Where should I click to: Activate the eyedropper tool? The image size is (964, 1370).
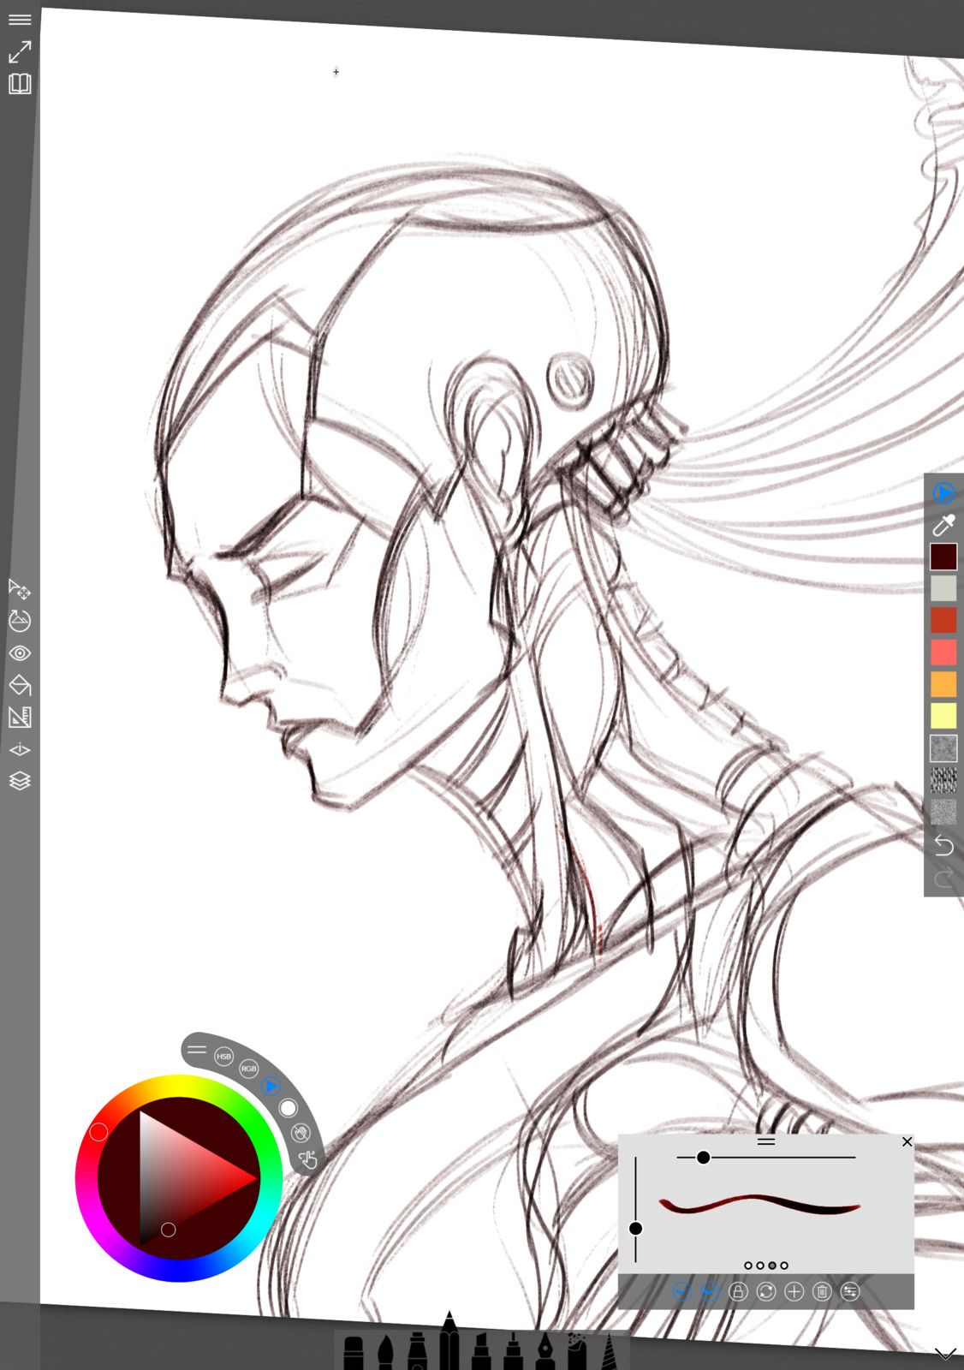pos(943,525)
